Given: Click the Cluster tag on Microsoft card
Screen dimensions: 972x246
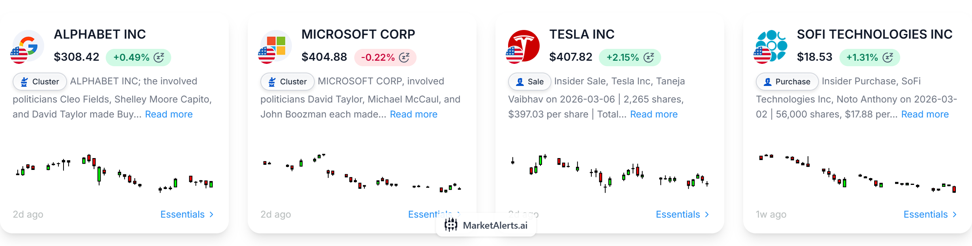Looking at the screenshot, I should [x=288, y=82].
